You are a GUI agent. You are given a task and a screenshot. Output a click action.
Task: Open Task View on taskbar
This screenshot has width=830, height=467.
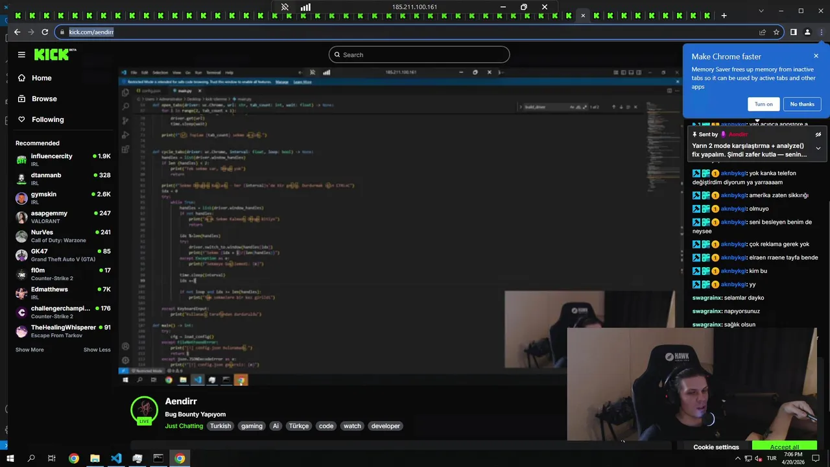click(52, 459)
